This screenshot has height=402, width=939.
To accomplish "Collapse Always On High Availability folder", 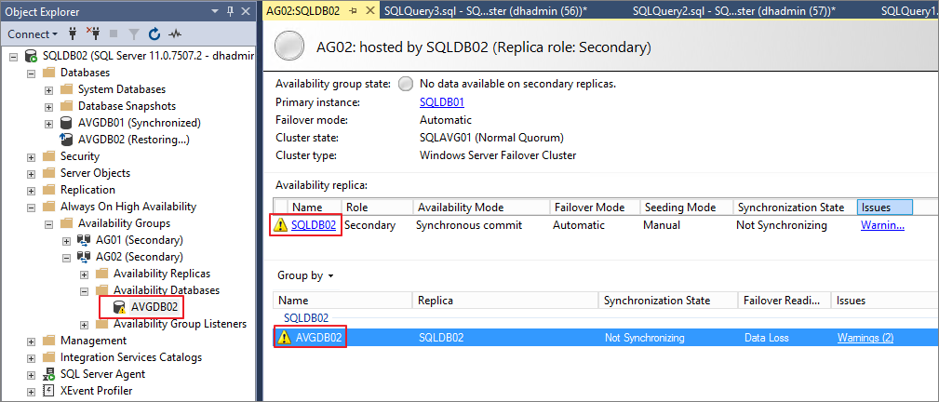I will [x=31, y=208].
